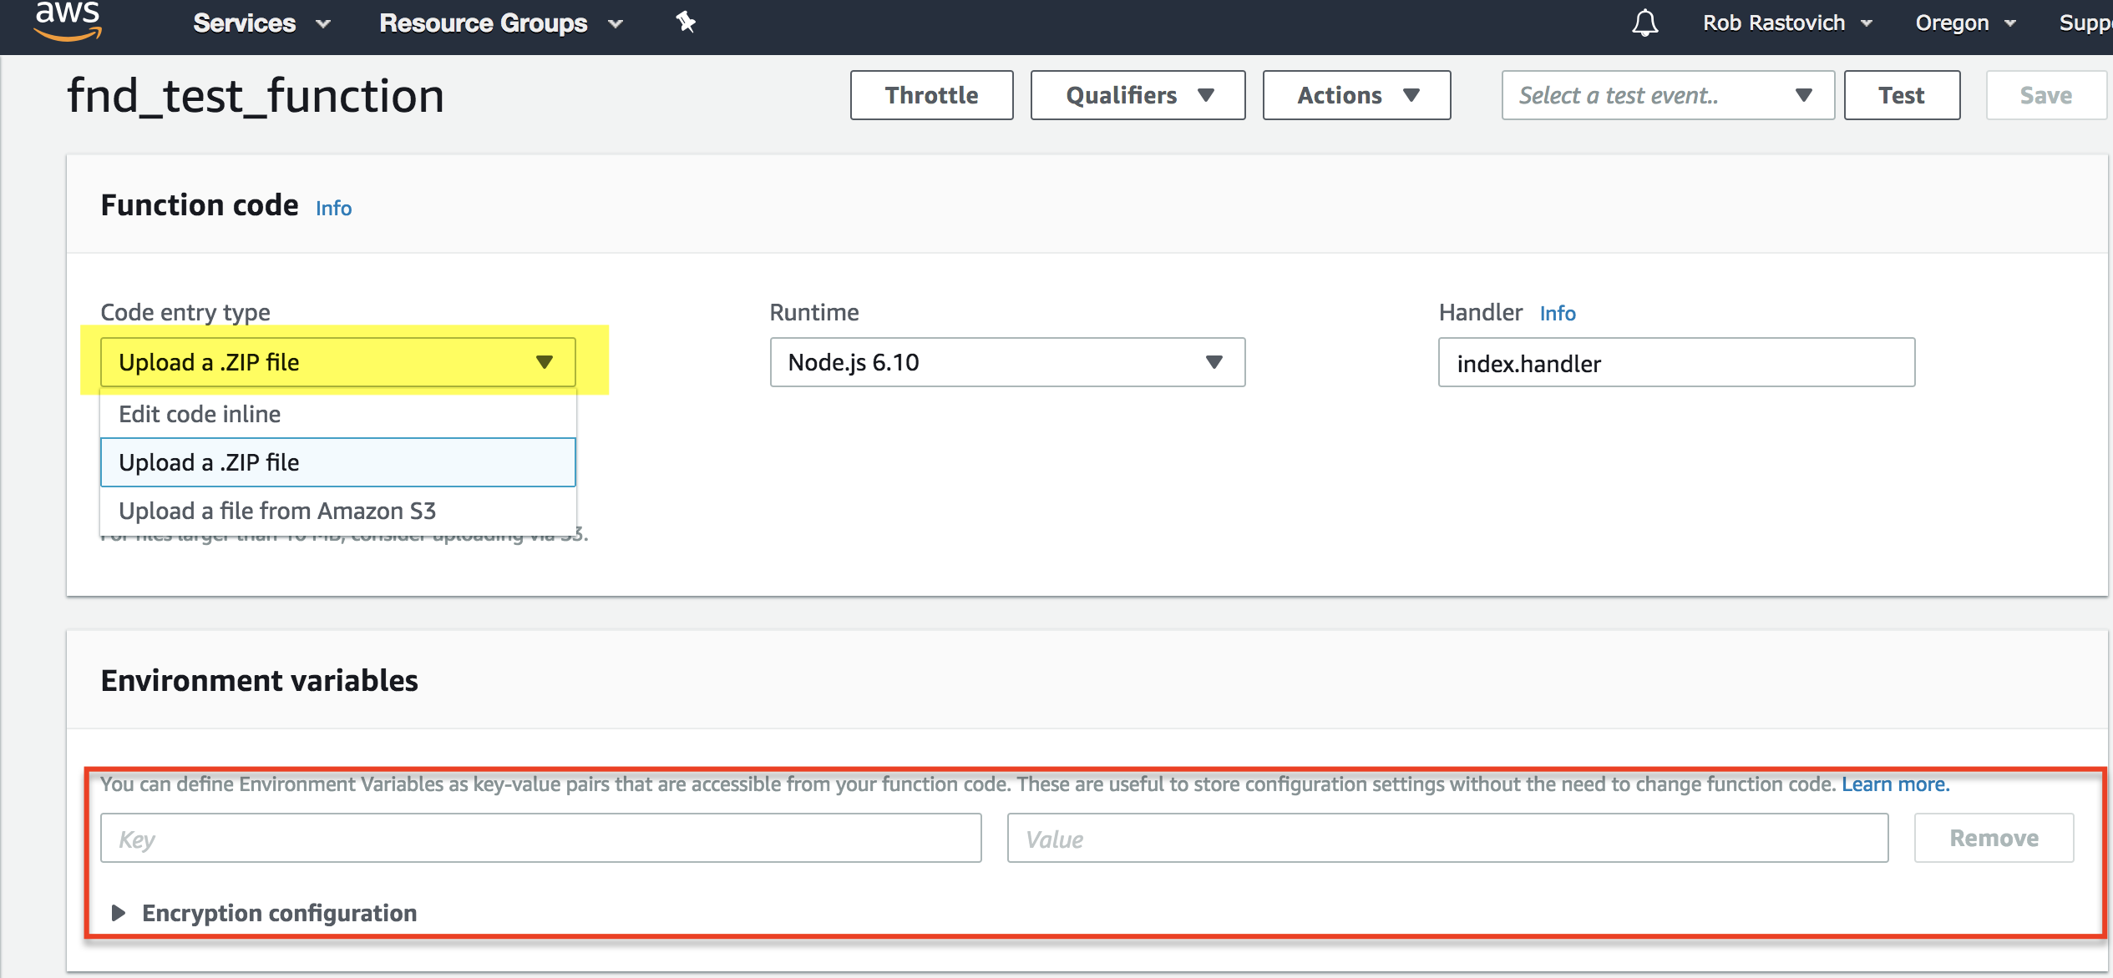Click the Remove environment variable button
Screen dimensions: 2113x978
click(1994, 838)
